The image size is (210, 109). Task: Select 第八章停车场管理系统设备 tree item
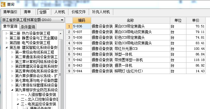point(36,85)
